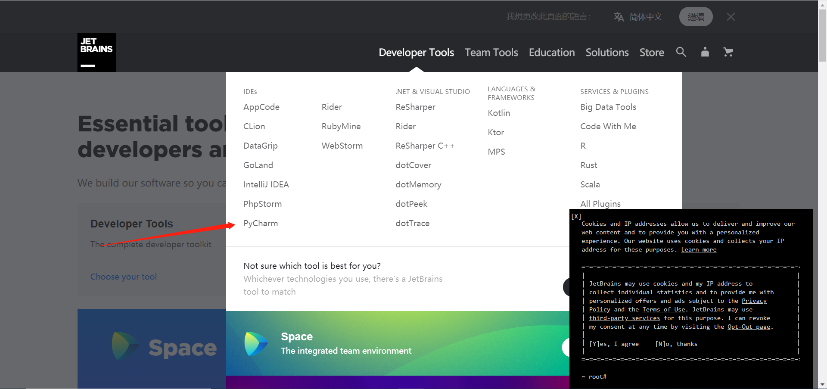Click Learn more in cookie notice
This screenshot has height=389, width=827.
(x=699, y=249)
